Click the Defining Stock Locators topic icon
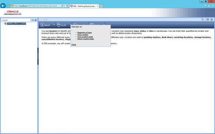The height and width of the screenshot is (134, 215). click(5, 24)
